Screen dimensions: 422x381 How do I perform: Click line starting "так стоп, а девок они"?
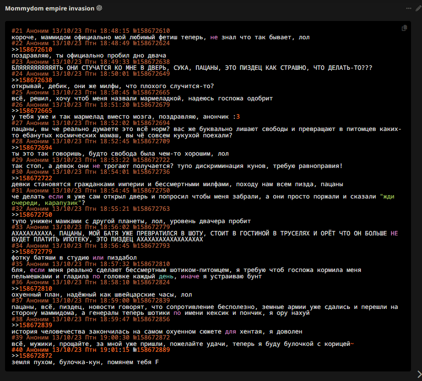pyautogui.click(x=177, y=166)
